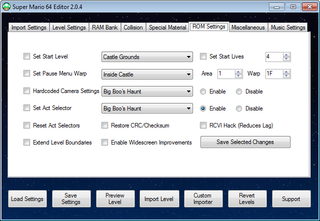Tick Enable Widescreen Improvements
Viewport: 320px width, 221px height.
pyautogui.click(x=105, y=142)
